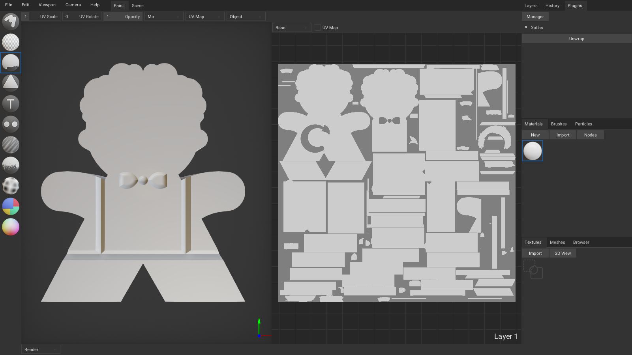The width and height of the screenshot is (632, 355).
Task: Select the white material sphere thumbnail
Action: pos(533,151)
